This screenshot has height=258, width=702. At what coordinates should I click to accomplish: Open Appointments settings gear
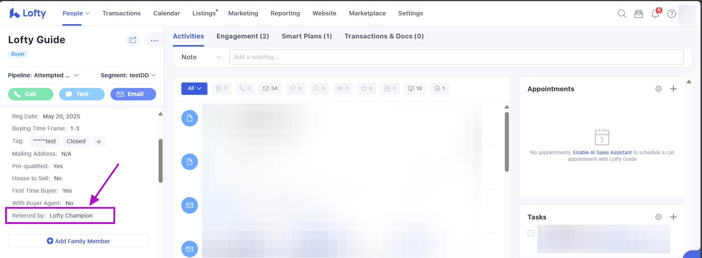tap(658, 89)
